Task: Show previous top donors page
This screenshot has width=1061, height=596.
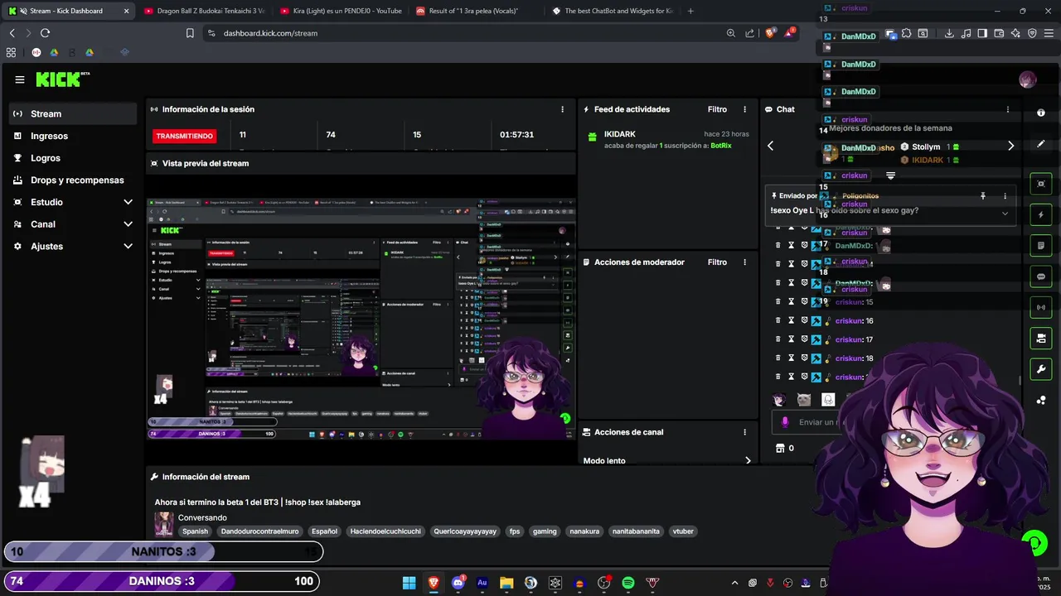Action: [770, 146]
